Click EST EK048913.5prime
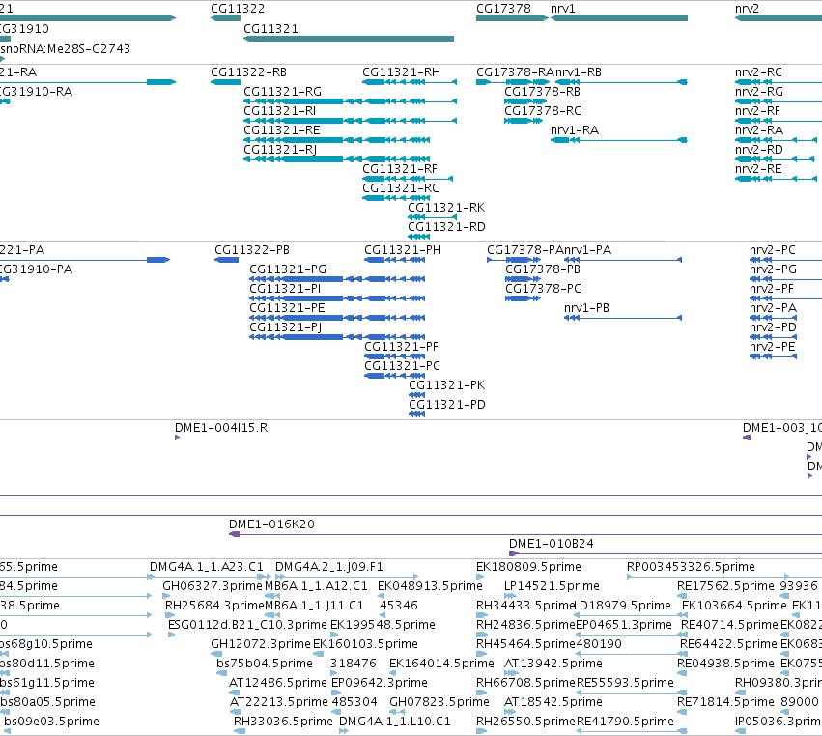822x736 pixels. [430, 586]
